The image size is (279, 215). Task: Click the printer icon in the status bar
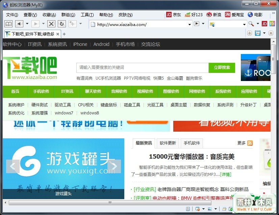pyautogui.click(x=224, y=209)
